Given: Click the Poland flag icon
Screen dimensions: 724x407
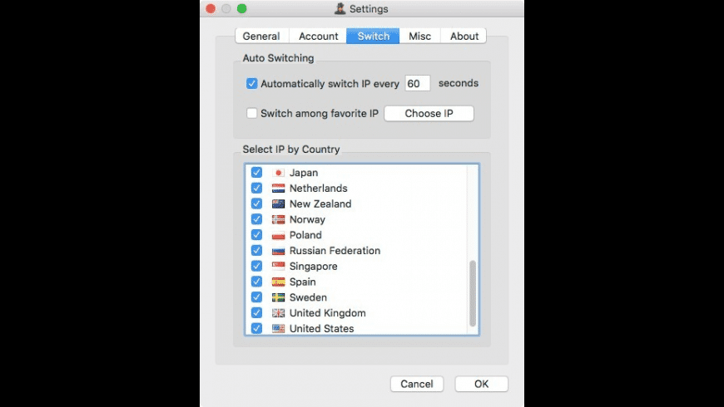Looking at the screenshot, I should (278, 235).
